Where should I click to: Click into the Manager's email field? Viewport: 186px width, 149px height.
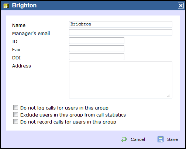click(x=121, y=32)
